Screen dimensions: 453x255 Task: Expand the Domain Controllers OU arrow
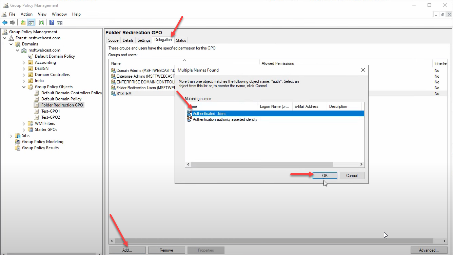click(24, 75)
